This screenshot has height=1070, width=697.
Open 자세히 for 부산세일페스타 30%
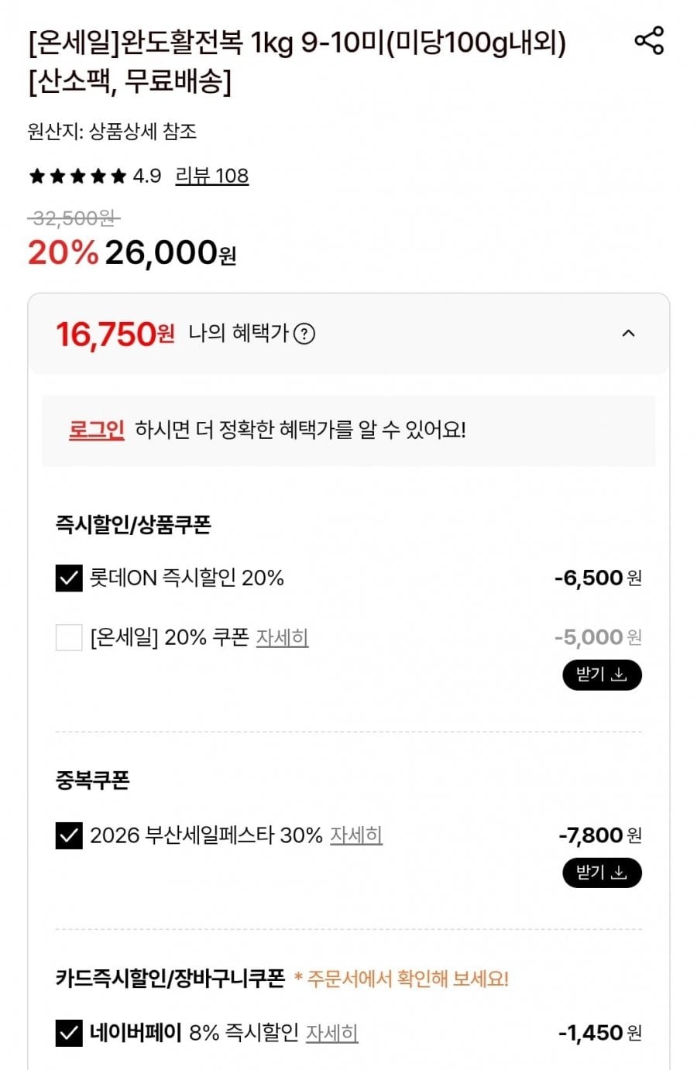356,835
